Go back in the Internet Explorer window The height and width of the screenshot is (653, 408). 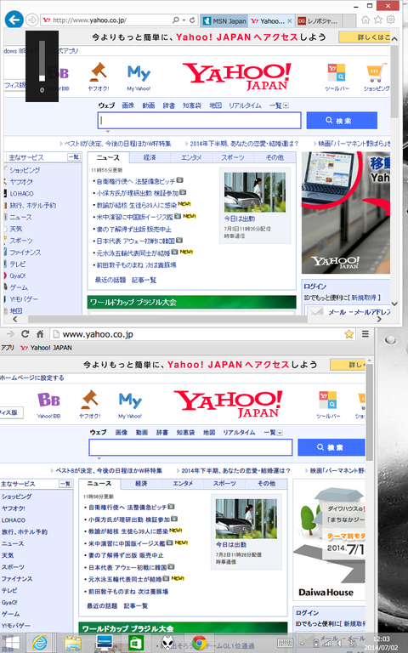[14, 20]
